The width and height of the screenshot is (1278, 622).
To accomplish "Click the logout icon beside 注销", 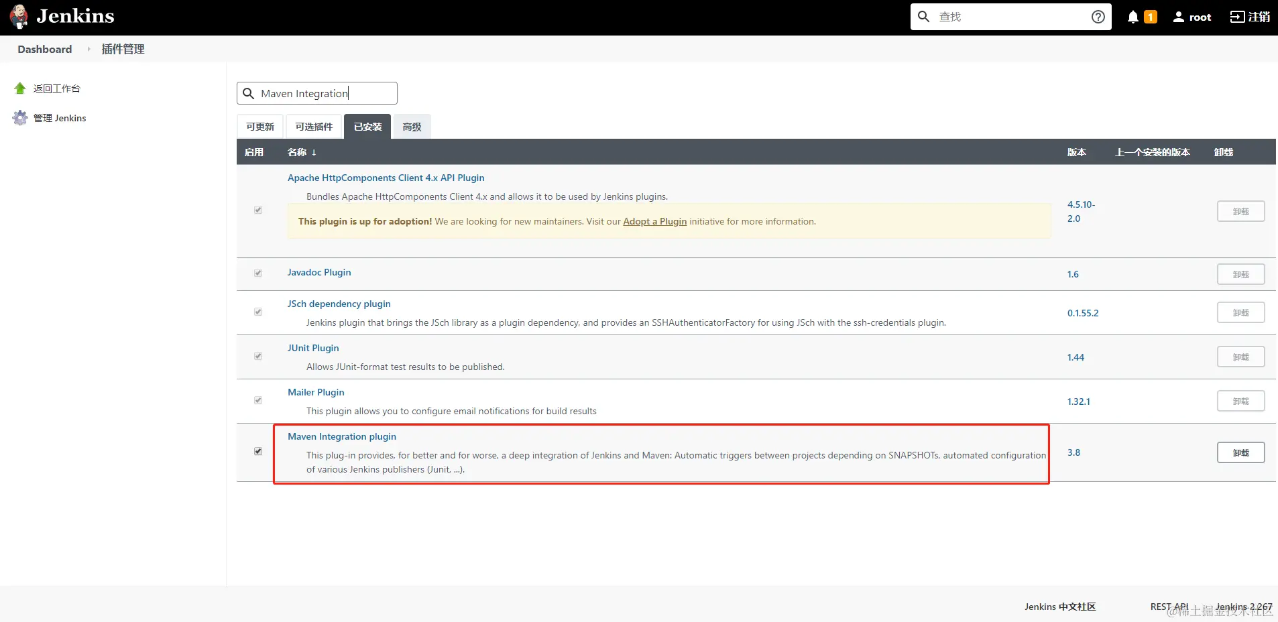I will coord(1237,17).
